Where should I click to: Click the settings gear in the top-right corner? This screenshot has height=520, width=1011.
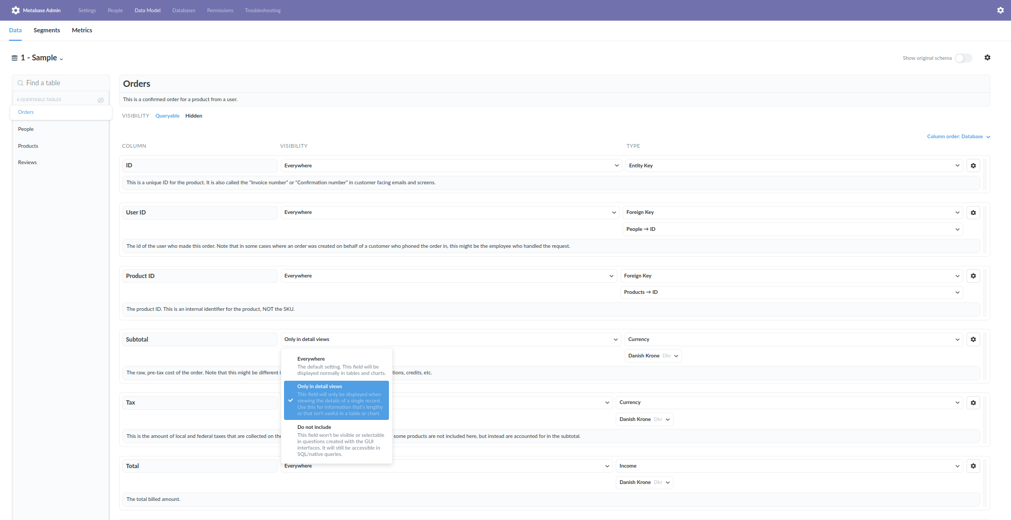point(1000,10)
